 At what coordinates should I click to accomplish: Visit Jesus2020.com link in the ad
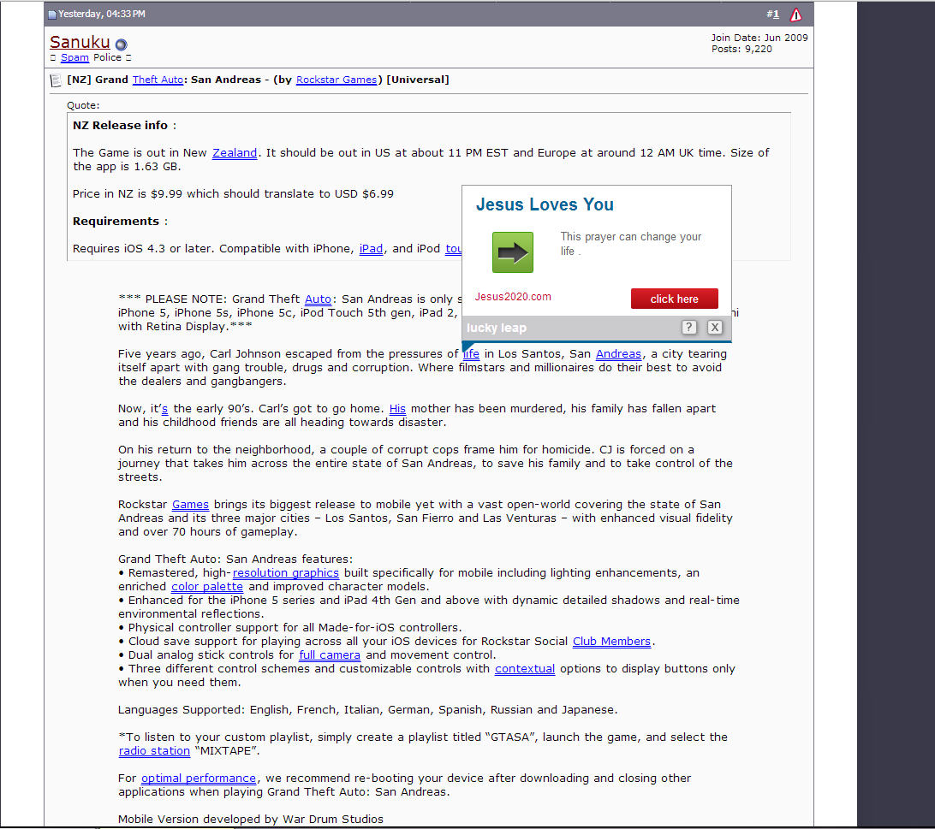[x=513, y=297]
